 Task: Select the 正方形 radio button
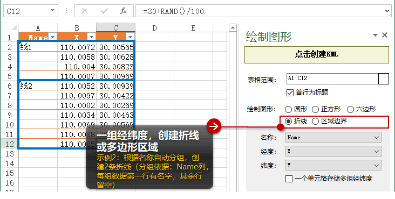coord(315,109)
